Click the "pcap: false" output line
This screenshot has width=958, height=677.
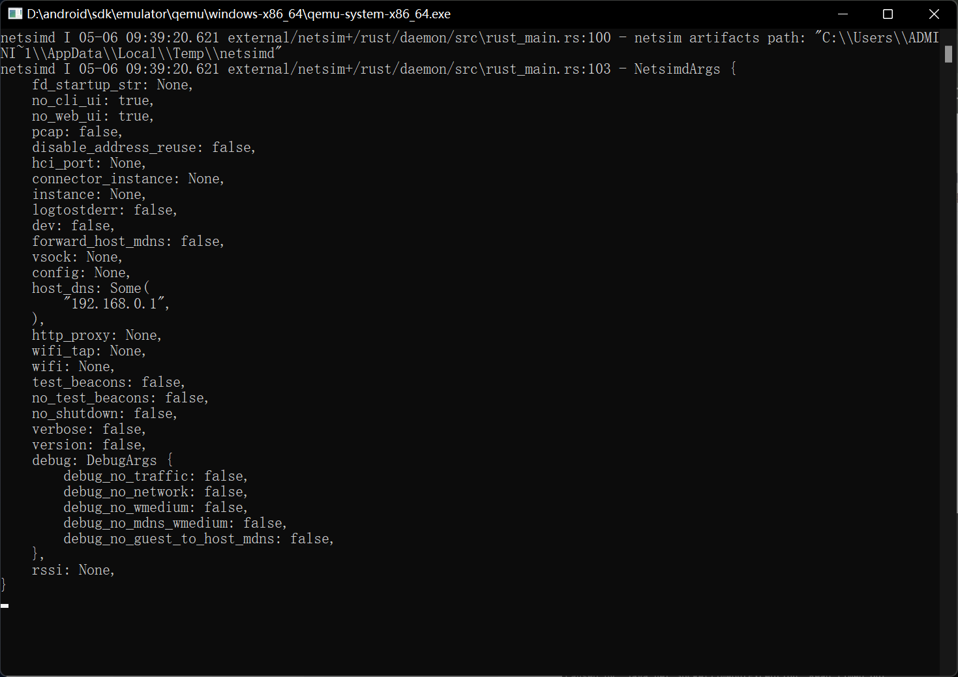click(x=77, y=132)
